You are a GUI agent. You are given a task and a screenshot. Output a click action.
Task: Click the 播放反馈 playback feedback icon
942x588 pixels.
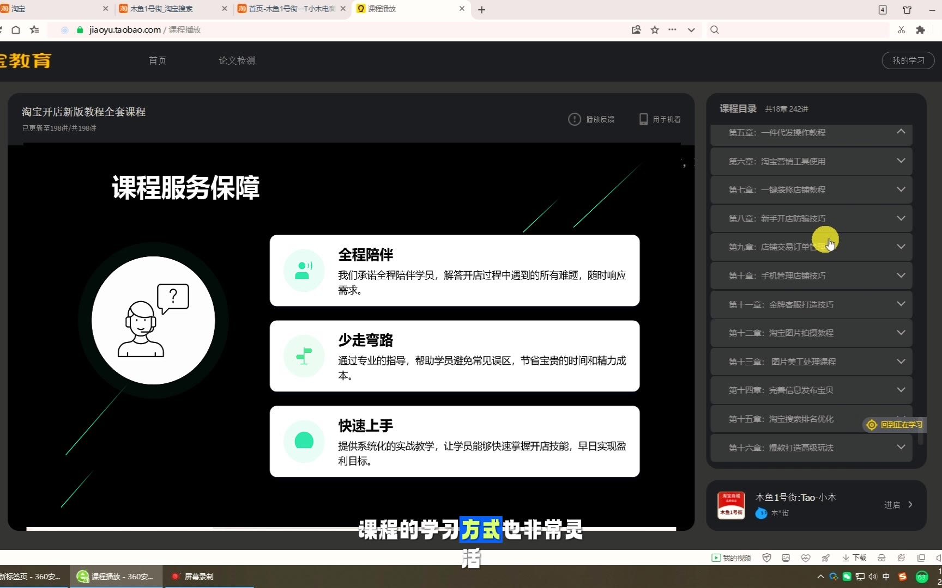click(x=575, y=119)
